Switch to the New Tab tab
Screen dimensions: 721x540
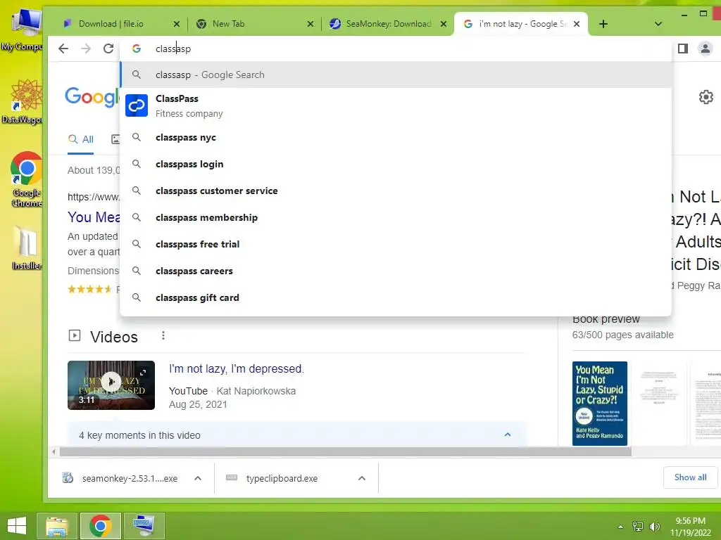coord(229,24)
